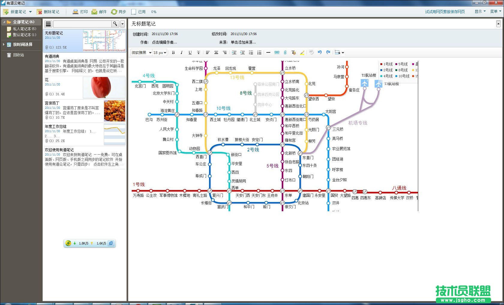Open the 显示 menu
504x305 pixels.
(x=480, y=12)
